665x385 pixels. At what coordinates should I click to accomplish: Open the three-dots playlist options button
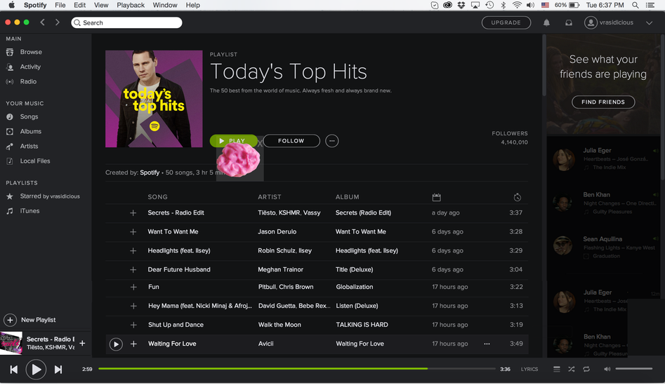pos(331,141)
